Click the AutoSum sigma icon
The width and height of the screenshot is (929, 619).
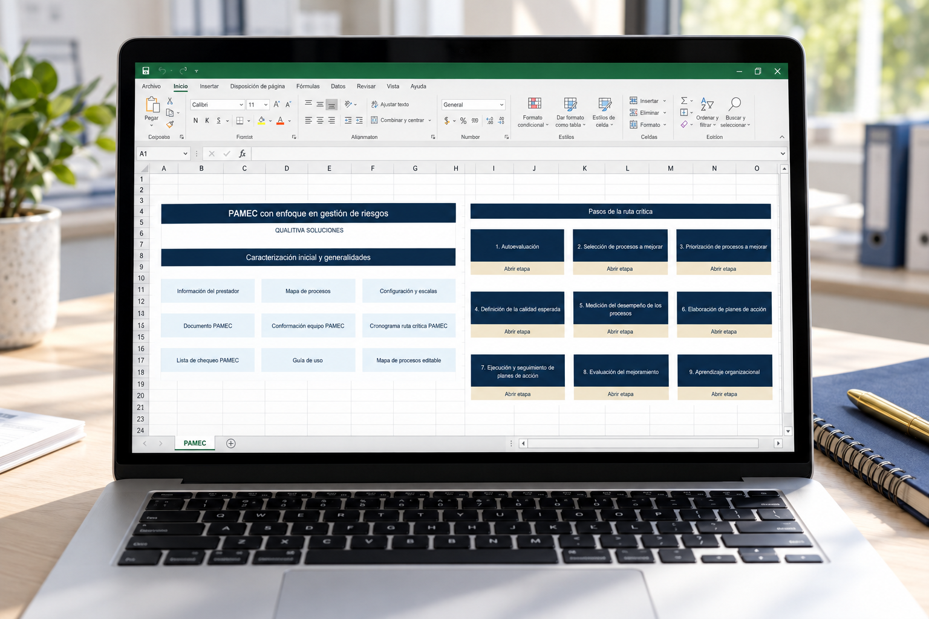coord(684,101)
